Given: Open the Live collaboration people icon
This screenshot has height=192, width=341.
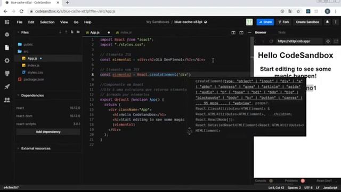Looking at the screenshot, I should (x=7, y=100).
